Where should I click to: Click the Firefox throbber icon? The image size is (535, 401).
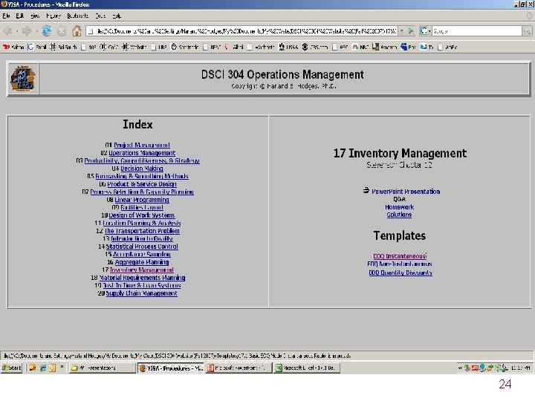[x=529, y=16]
